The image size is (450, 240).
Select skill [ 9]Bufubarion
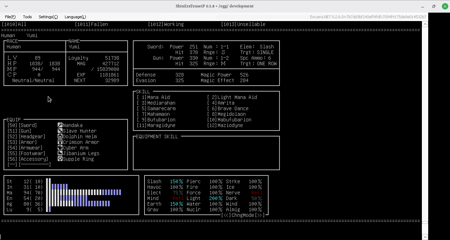point(156,120)
